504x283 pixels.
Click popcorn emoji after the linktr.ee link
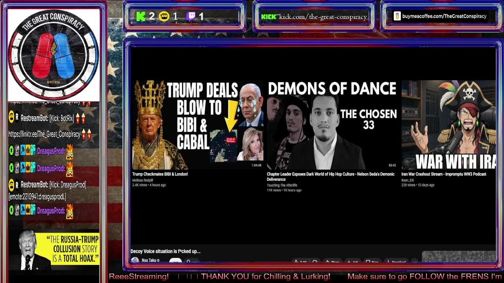click(x=86, y=134)
